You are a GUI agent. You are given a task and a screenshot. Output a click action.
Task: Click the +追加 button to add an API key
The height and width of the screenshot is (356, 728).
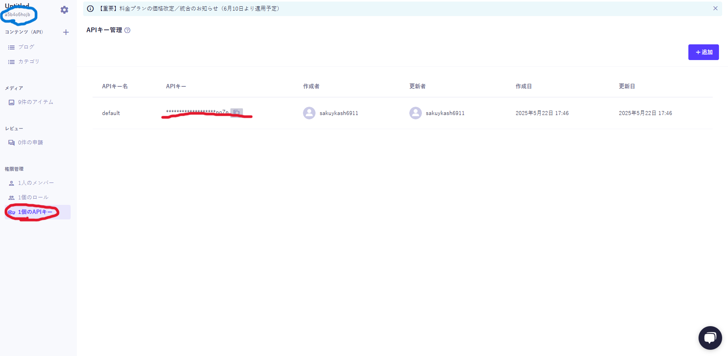[x=703, y=52]
